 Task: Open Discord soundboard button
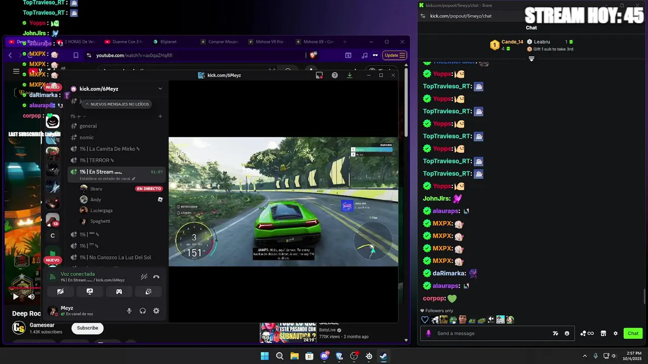(148, 292)
